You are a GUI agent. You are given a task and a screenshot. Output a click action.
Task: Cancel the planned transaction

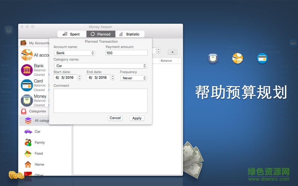tap(115, 118)
